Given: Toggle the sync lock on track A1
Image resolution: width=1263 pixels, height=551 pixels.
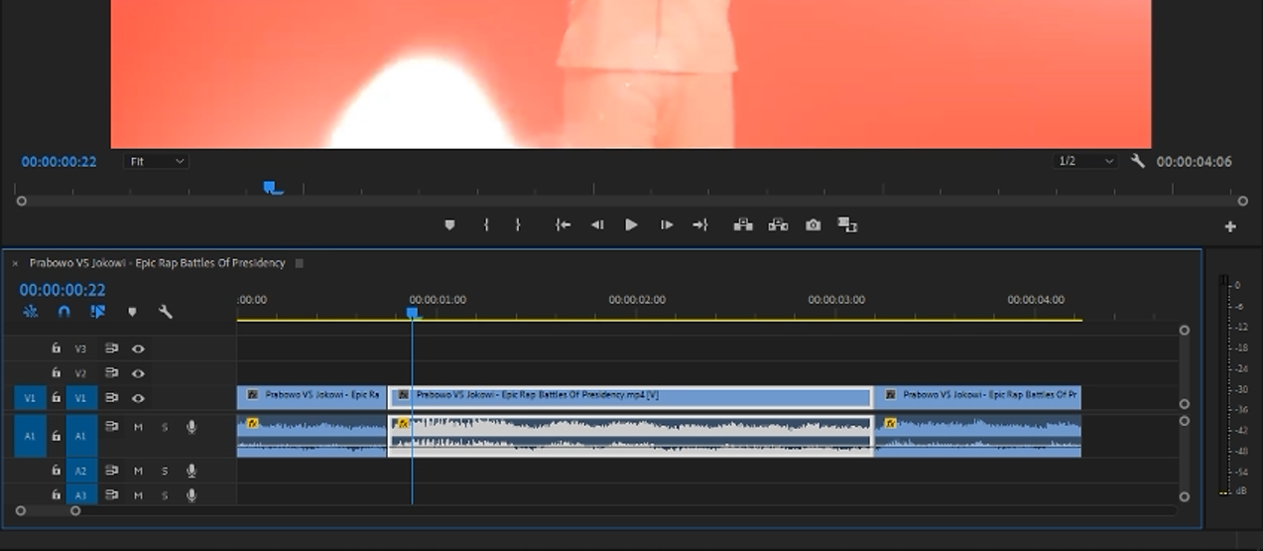Looking at the screenshot, I should coord(111,427).
